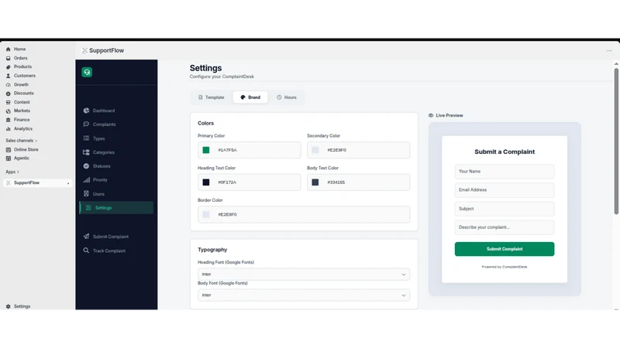Click the Settings gear icon at the bottom left
The width and height of the screenshot is (620, 348).
click(9, 306)
